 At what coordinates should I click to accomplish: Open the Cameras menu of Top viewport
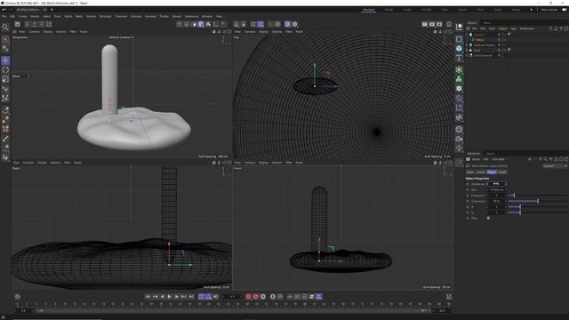[250, 32]
